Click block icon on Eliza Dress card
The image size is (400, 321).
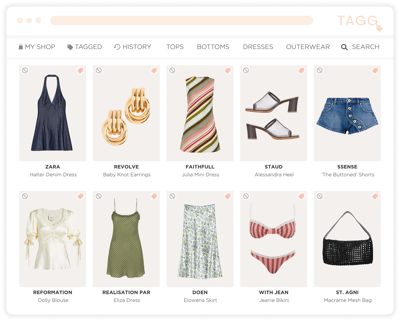tap(98, 196)
